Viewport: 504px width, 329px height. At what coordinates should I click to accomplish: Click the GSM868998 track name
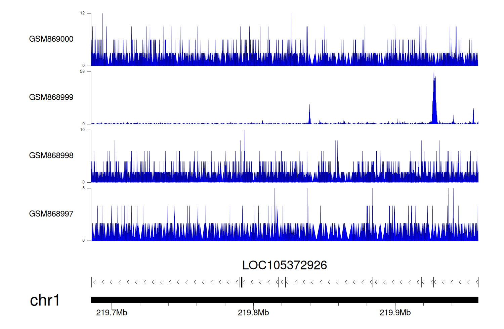pyautogui.click(x=51, y=155)
